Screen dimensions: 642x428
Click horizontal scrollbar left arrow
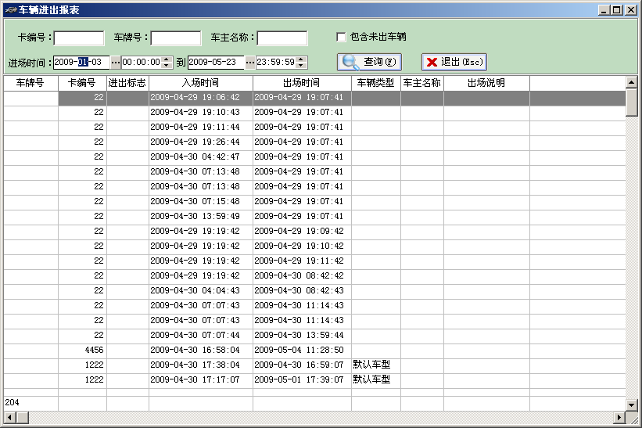[10, 418]
